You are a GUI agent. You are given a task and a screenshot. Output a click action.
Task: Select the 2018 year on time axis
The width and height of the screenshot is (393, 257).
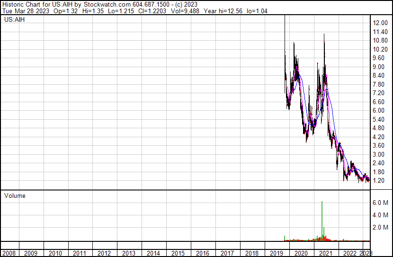252,253
